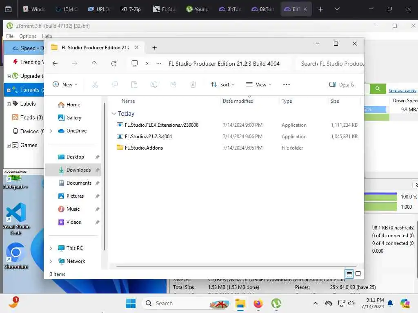Switch to the 7-Zip browser tab

[x=131, y=9]
